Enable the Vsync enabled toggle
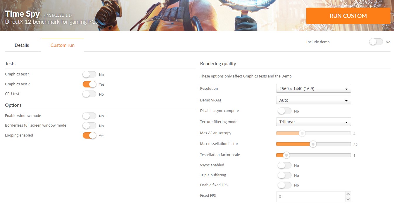394x207 pixels. (x=284, y=165)
